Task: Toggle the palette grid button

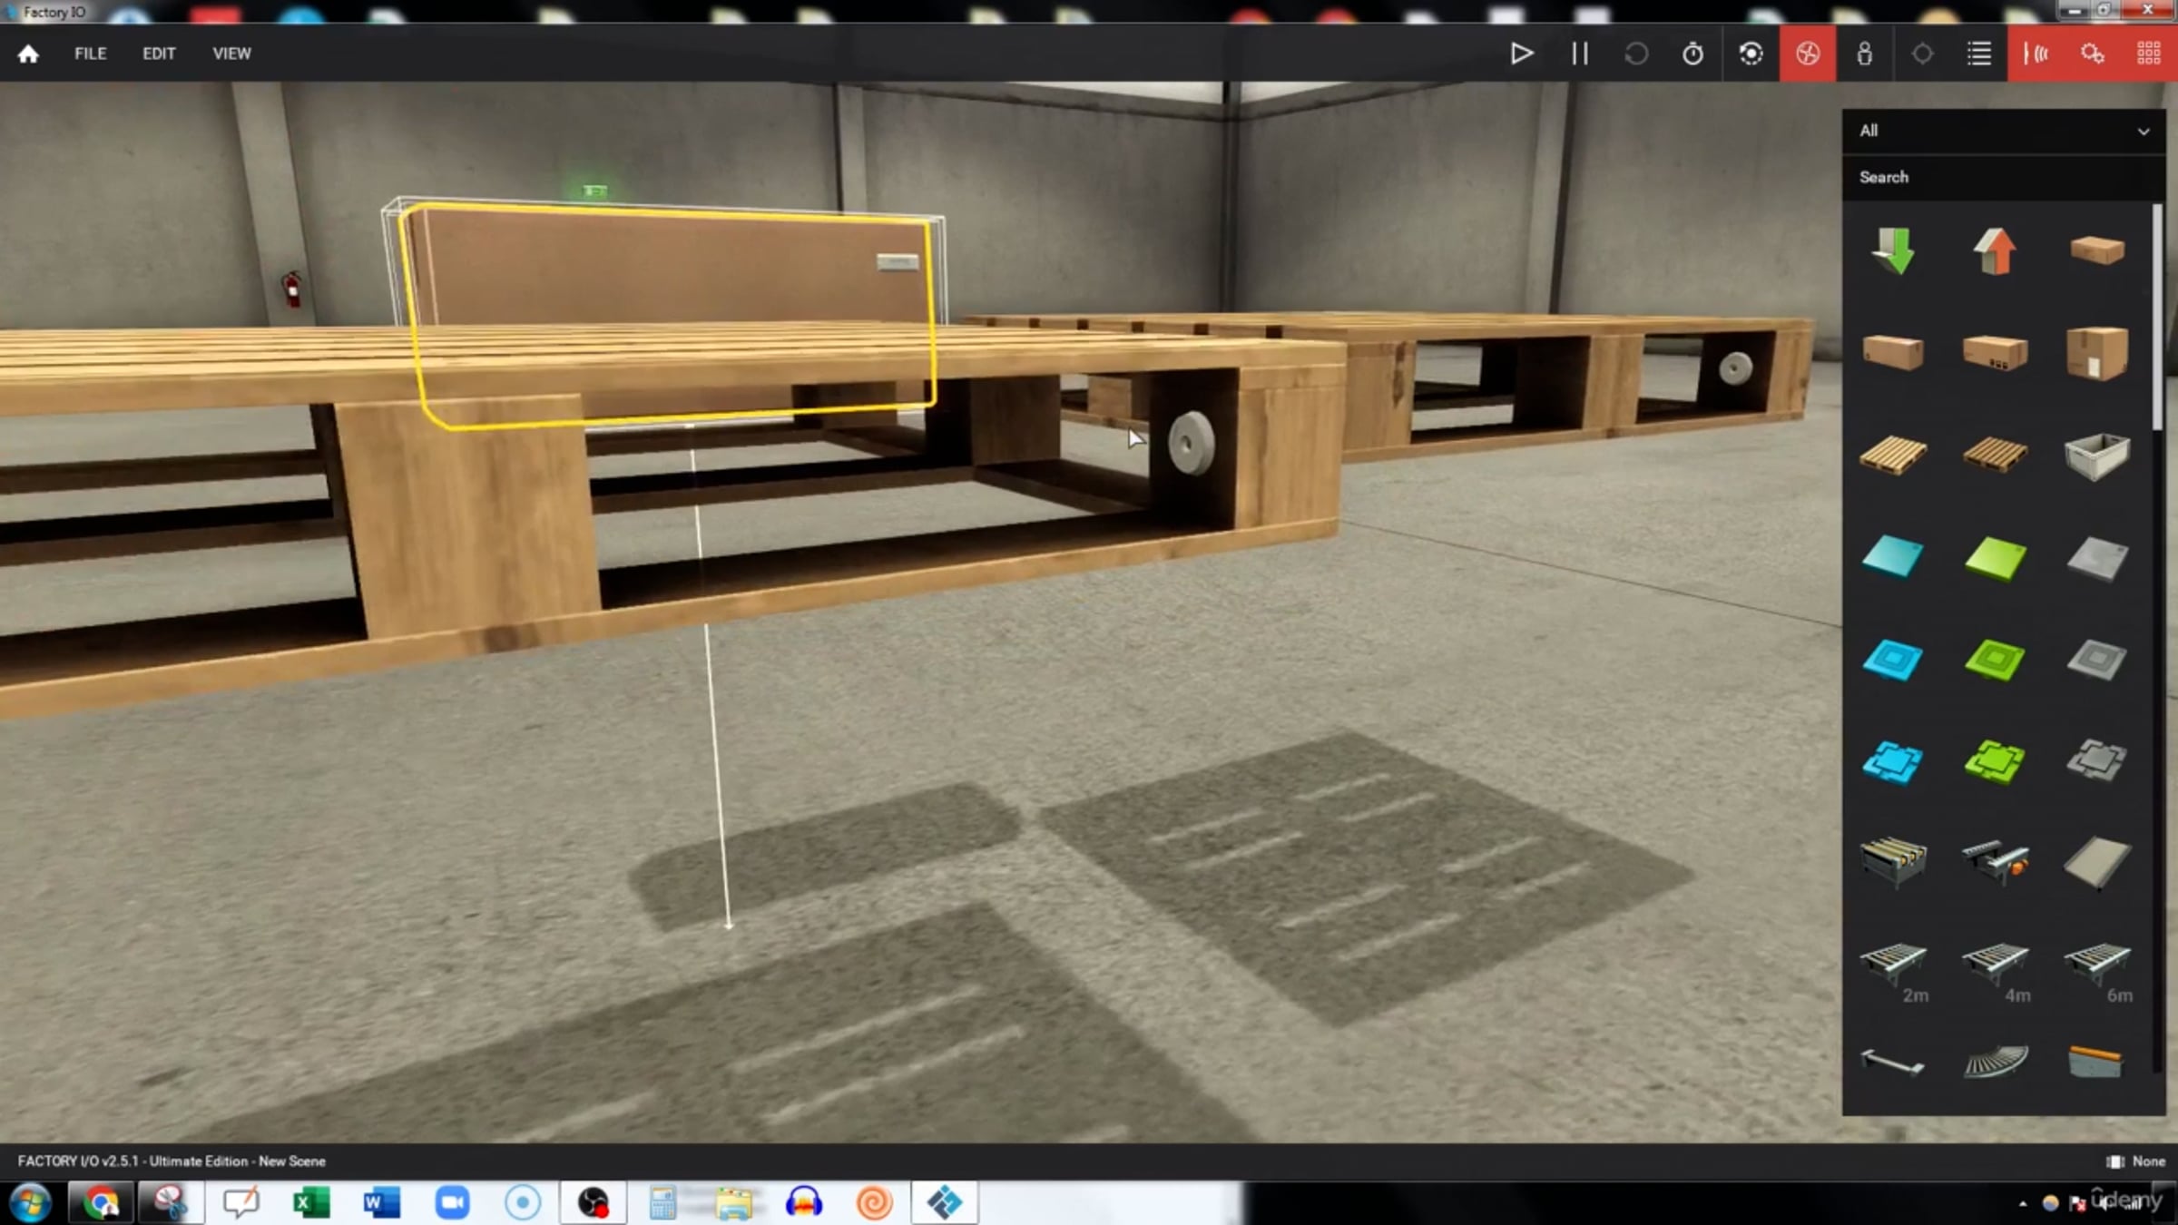Action: 2148,54
